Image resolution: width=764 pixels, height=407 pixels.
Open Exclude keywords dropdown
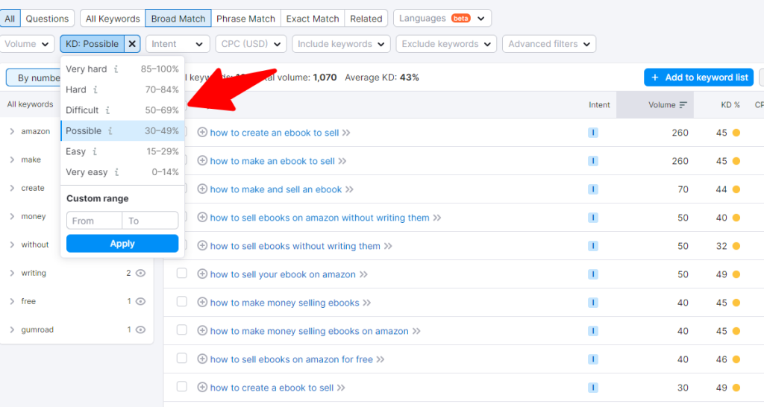pyautogui.click(x=446, y=44)
